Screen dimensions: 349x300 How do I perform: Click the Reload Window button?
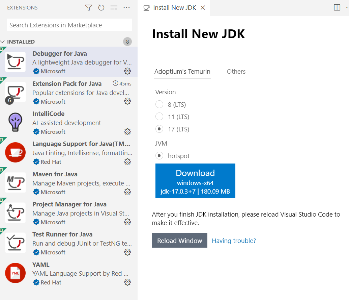tap(180, 241)
